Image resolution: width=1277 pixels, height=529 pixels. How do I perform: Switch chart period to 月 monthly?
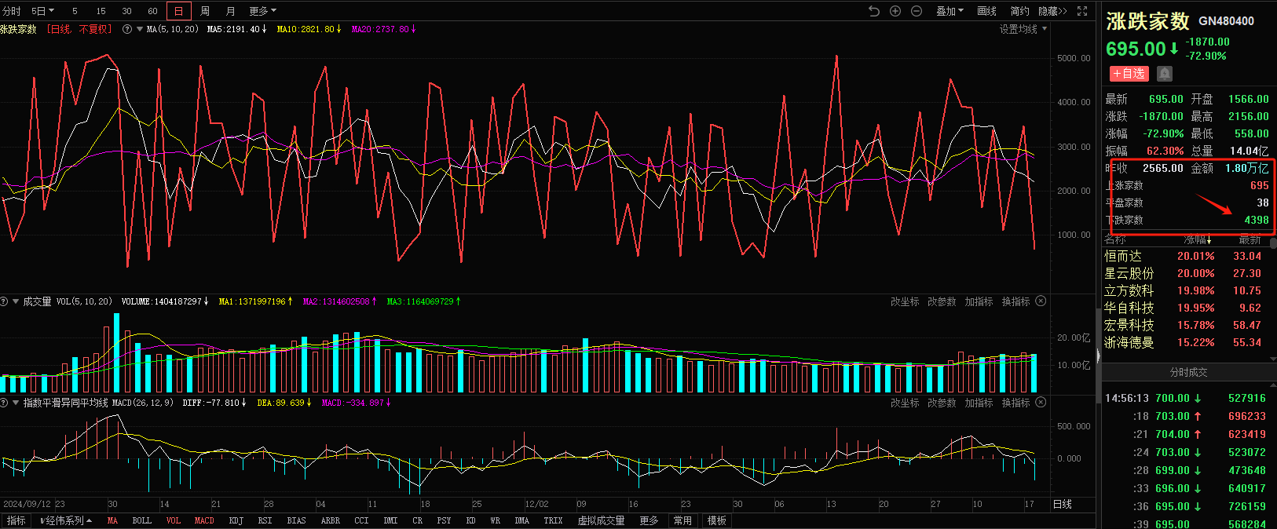pyautogui.click(x=230, y=11)
